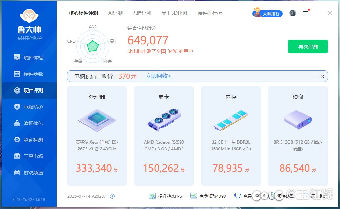Open 清理优化 in the sidebar
Viewport: 340px width, 209px height.
pyautogui.click(x=29, y=123)
